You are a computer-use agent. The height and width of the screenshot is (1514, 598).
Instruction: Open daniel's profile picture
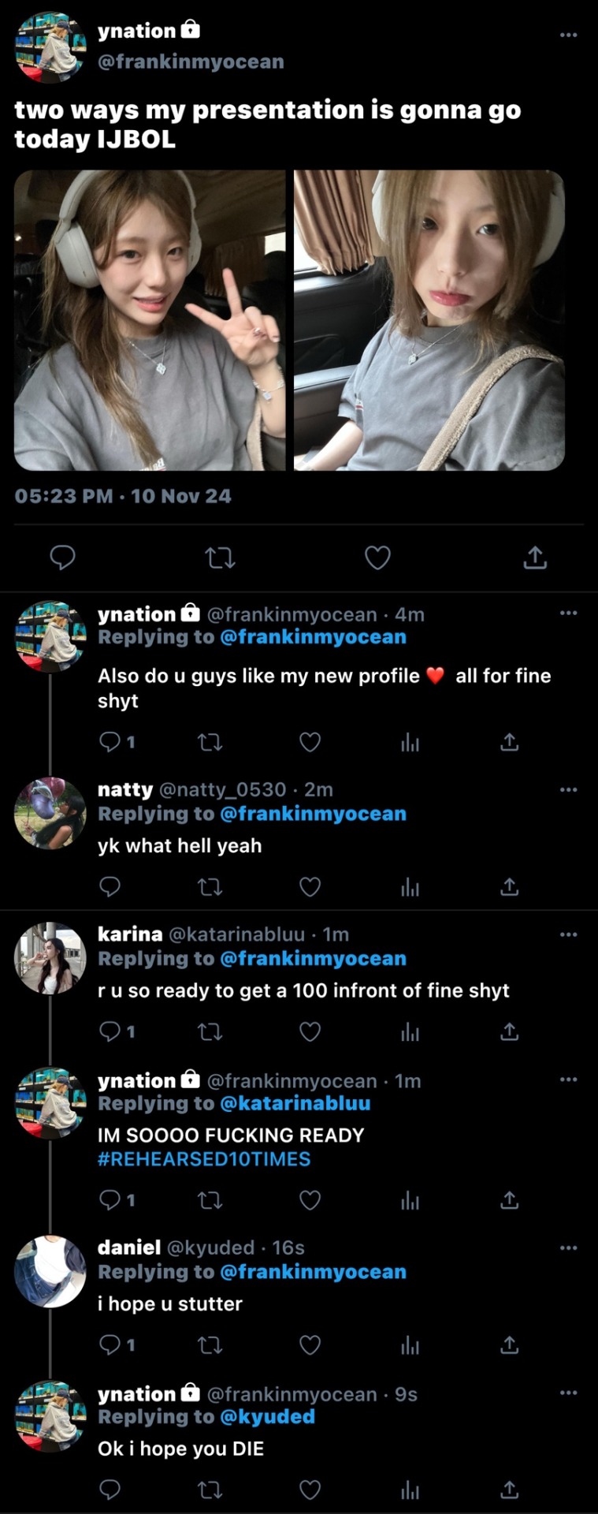coord(50,1271)
